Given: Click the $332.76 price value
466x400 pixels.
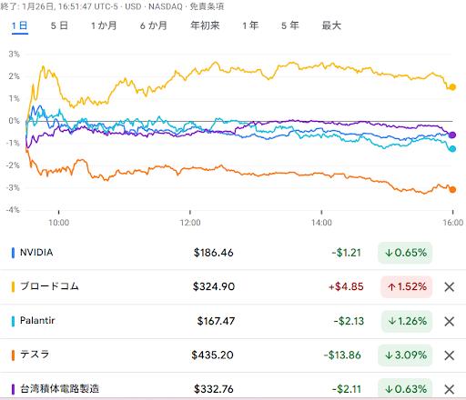Looking at the screenshot, I should [214, 389].
